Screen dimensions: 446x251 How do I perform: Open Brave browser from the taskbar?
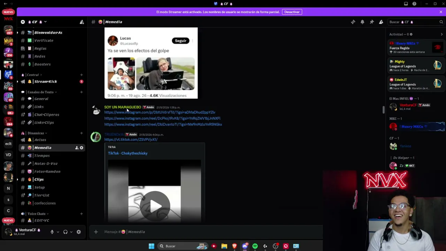click(234, 246)
